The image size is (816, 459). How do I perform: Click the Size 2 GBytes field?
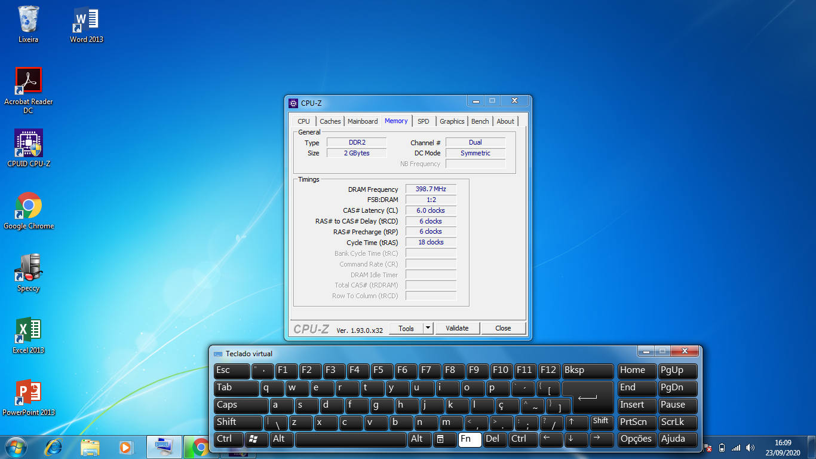click(x=357, y=153)
